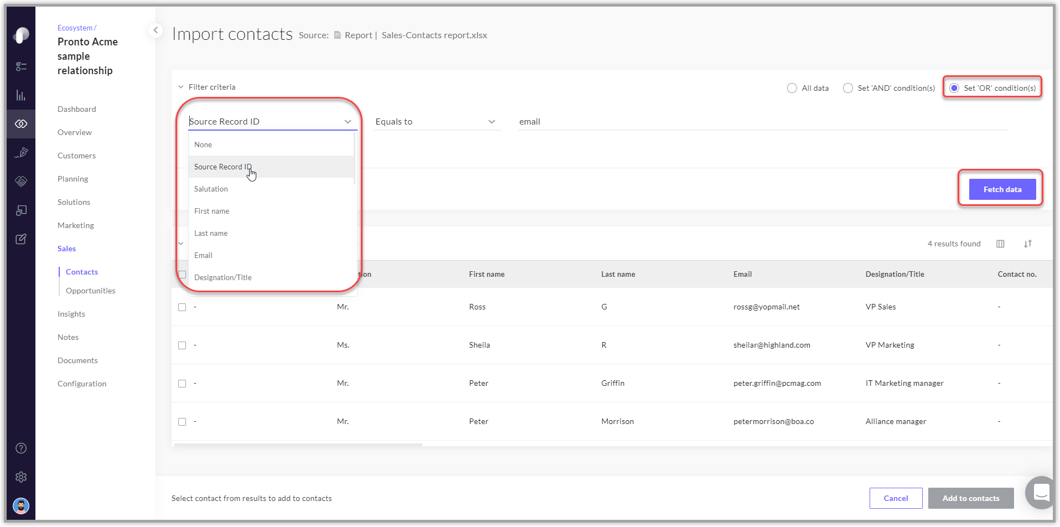
Task: Click the Designation/Title column header
Action: pyautogui.click(x=894, y=274)
